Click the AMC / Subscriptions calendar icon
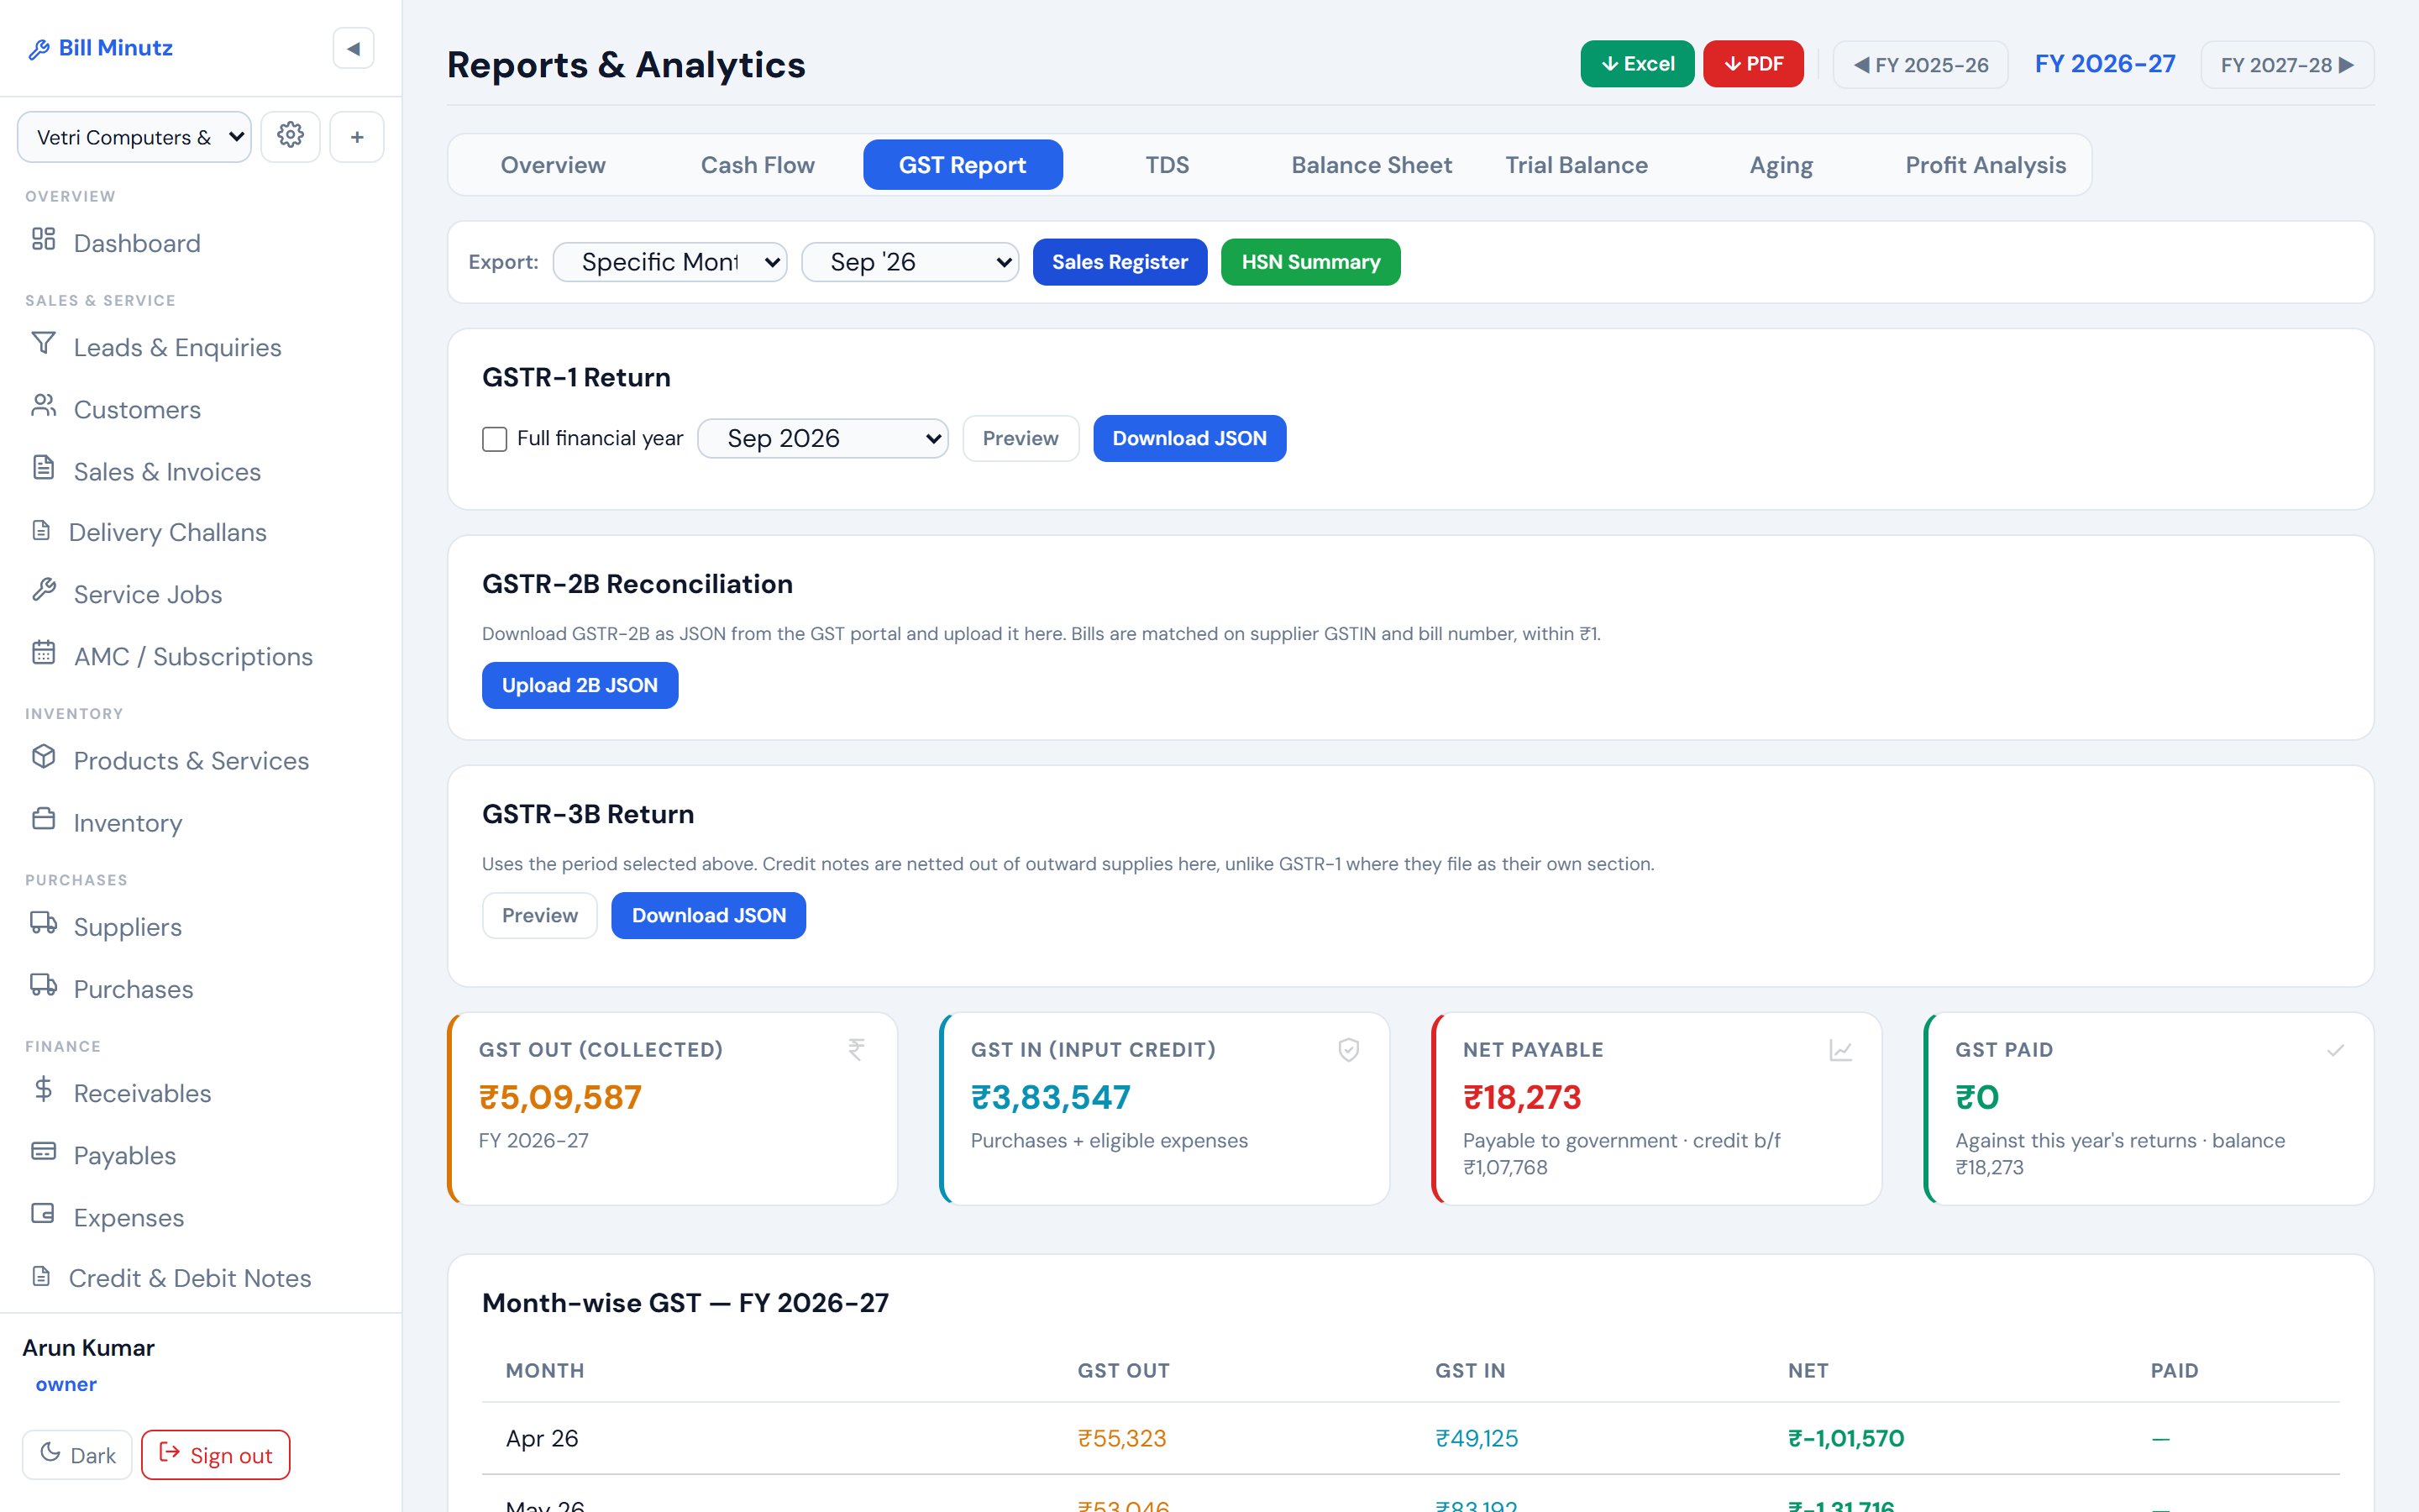 [x=43, y=652]
